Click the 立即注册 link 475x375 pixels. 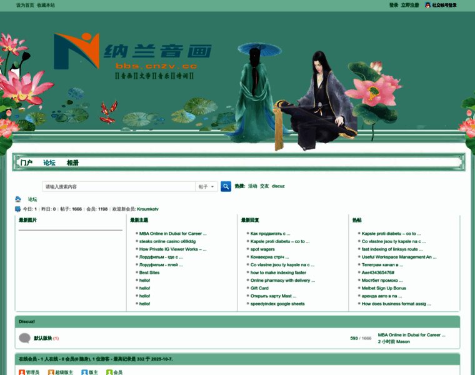pyautogui.click(x=410, y=5)
